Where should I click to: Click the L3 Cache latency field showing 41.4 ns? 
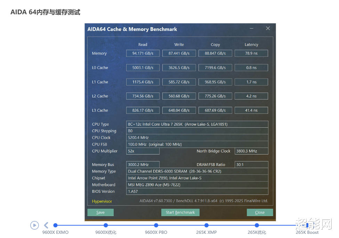[251, 110]
